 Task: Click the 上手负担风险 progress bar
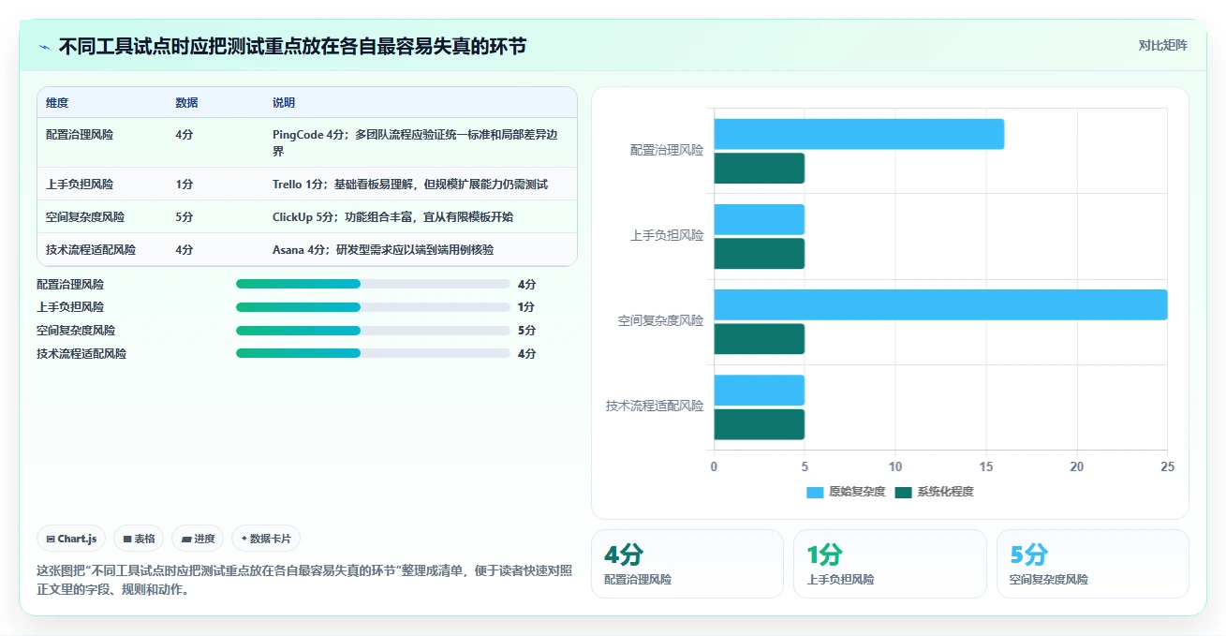[x=373, y=307]
